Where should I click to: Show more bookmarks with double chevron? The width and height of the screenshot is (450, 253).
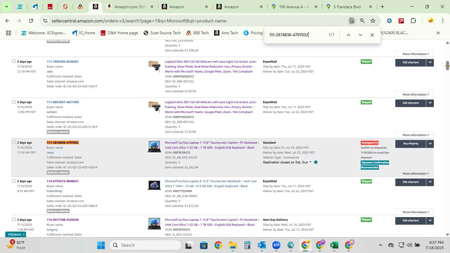(438, 33)
